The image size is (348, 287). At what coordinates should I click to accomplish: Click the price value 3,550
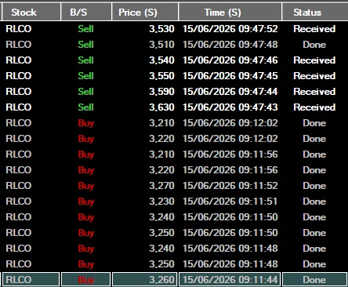(161, 76)
